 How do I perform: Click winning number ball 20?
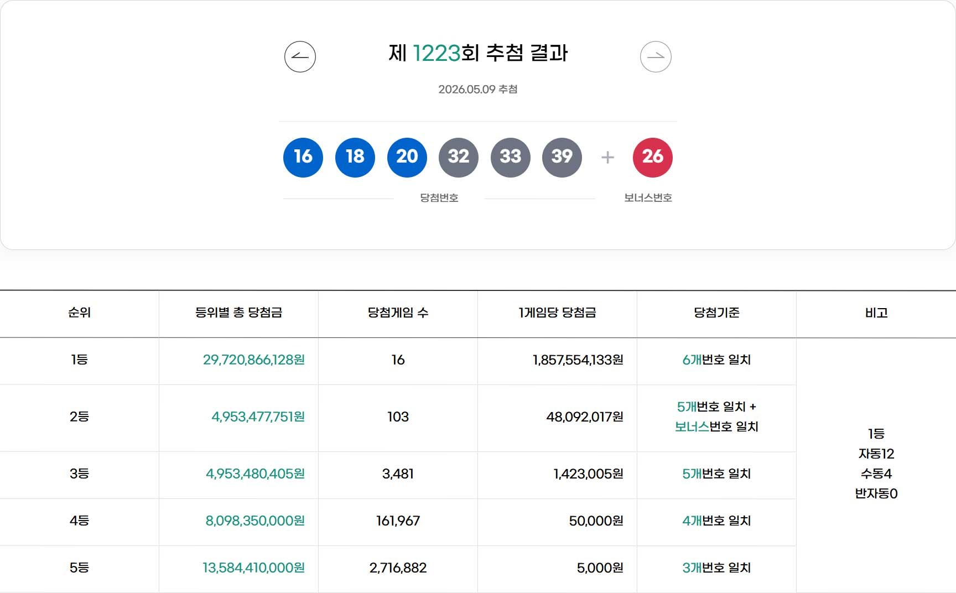pos(407,158)
